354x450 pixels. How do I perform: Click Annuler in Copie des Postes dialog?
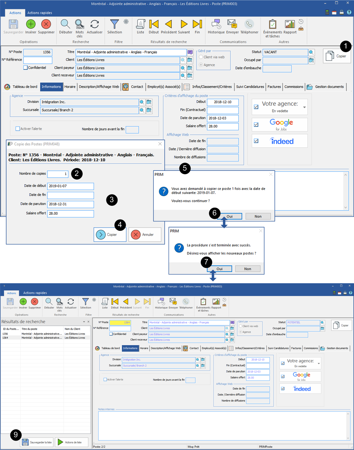click(x=145, y=235)
